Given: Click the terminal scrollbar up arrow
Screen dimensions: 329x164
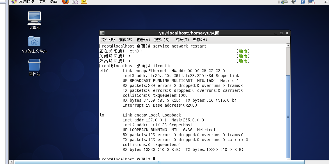Looking at the screenshot, I should [x=288, y=46].
